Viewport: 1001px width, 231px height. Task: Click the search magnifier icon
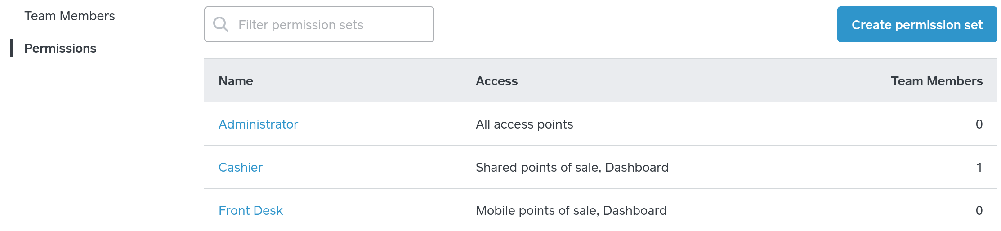point(221,24)
